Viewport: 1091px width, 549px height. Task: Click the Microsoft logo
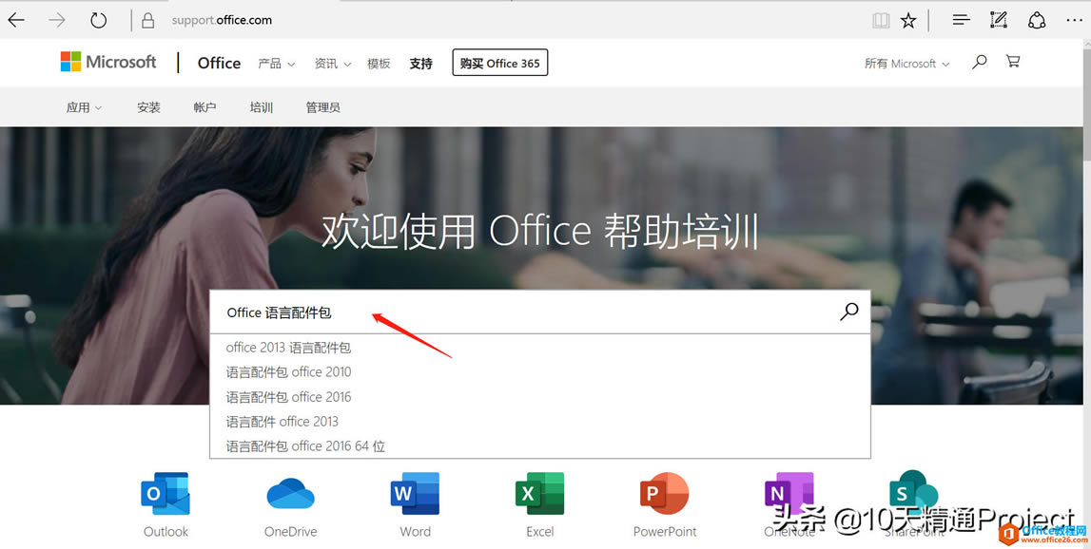click(x=108, y=62)
